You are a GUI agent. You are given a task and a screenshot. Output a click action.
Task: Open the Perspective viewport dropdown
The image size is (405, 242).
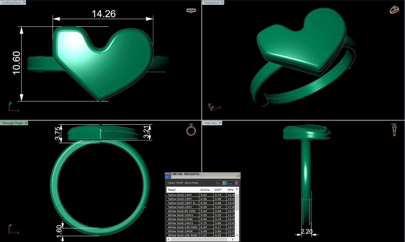tap(222, 2)
